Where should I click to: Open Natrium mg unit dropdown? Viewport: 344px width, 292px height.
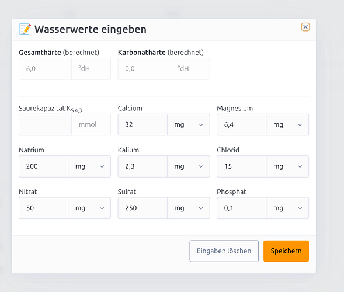tap(89, 166)
